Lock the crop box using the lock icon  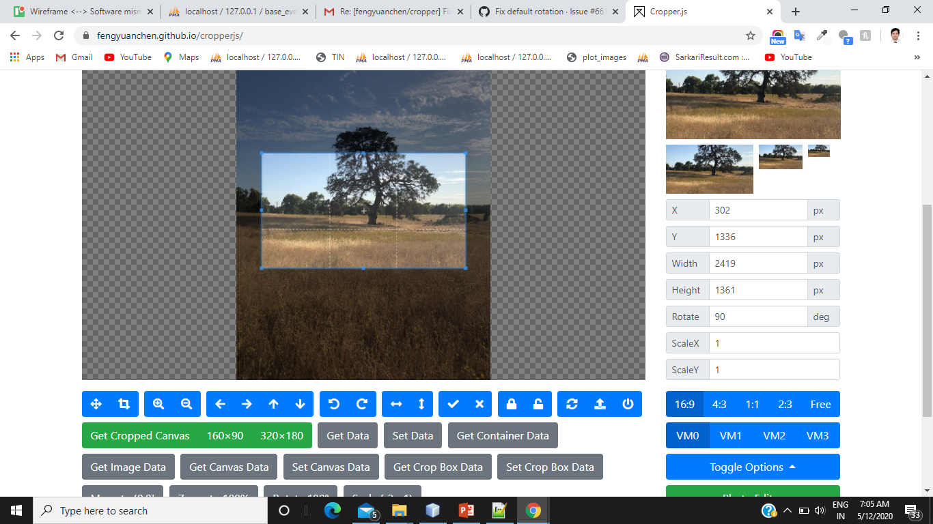click(511, 404)
